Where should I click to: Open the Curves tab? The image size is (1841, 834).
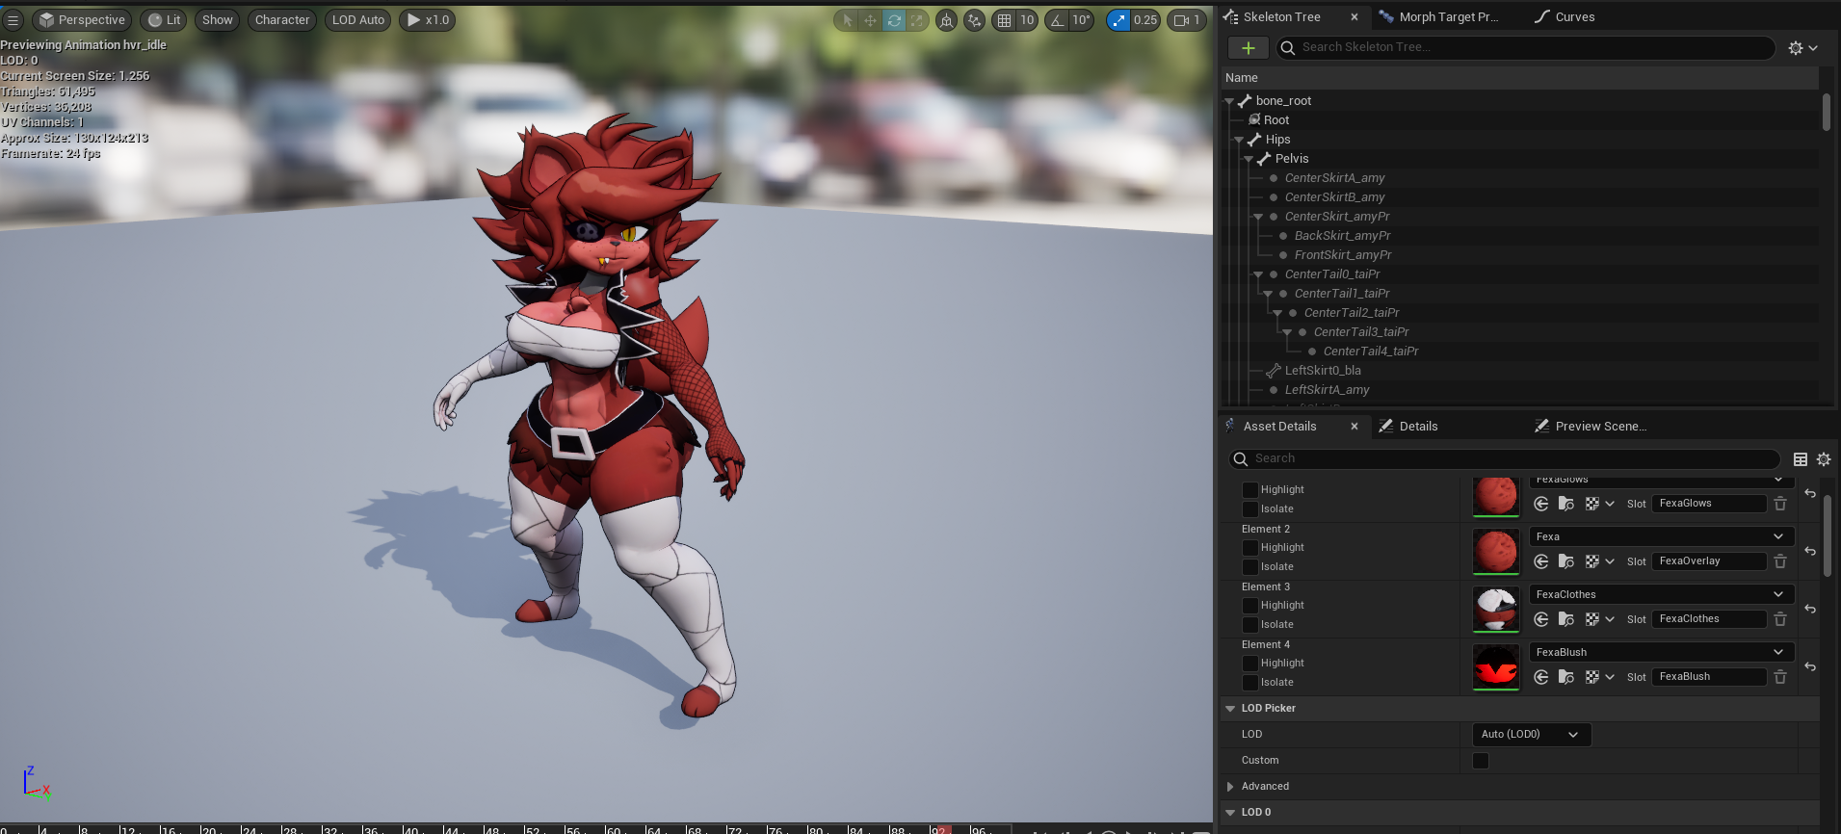point(1565,17)
